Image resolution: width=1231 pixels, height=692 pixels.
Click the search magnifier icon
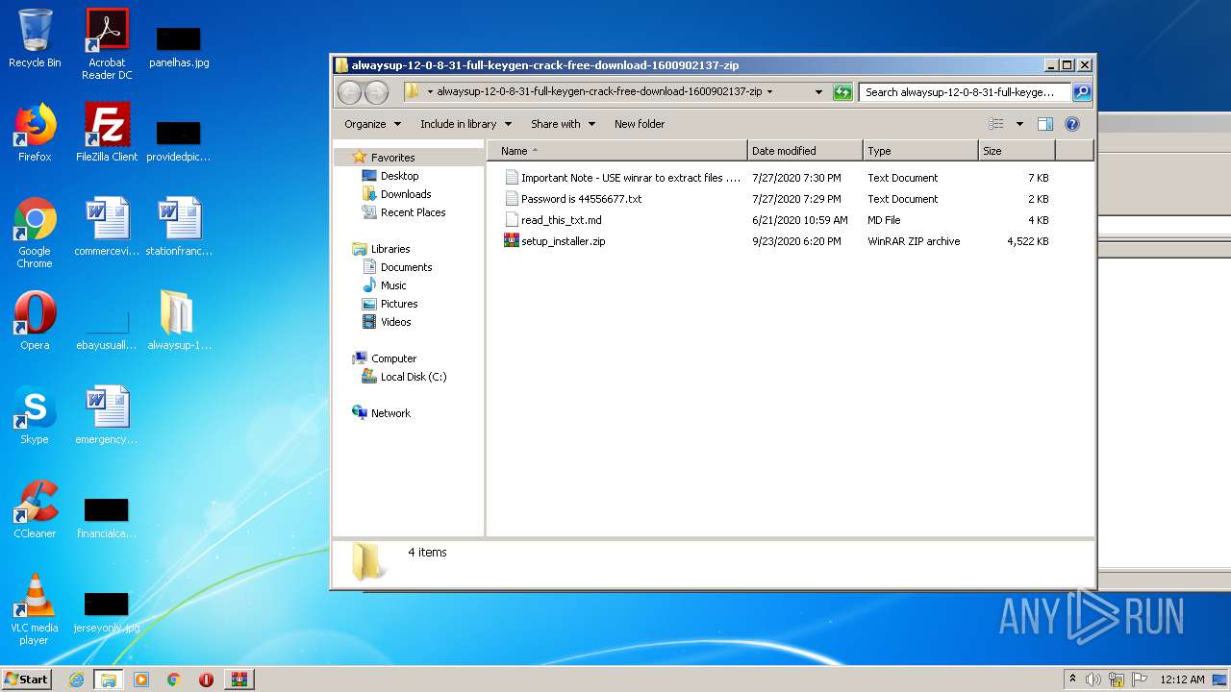(x=1082, y=92)
